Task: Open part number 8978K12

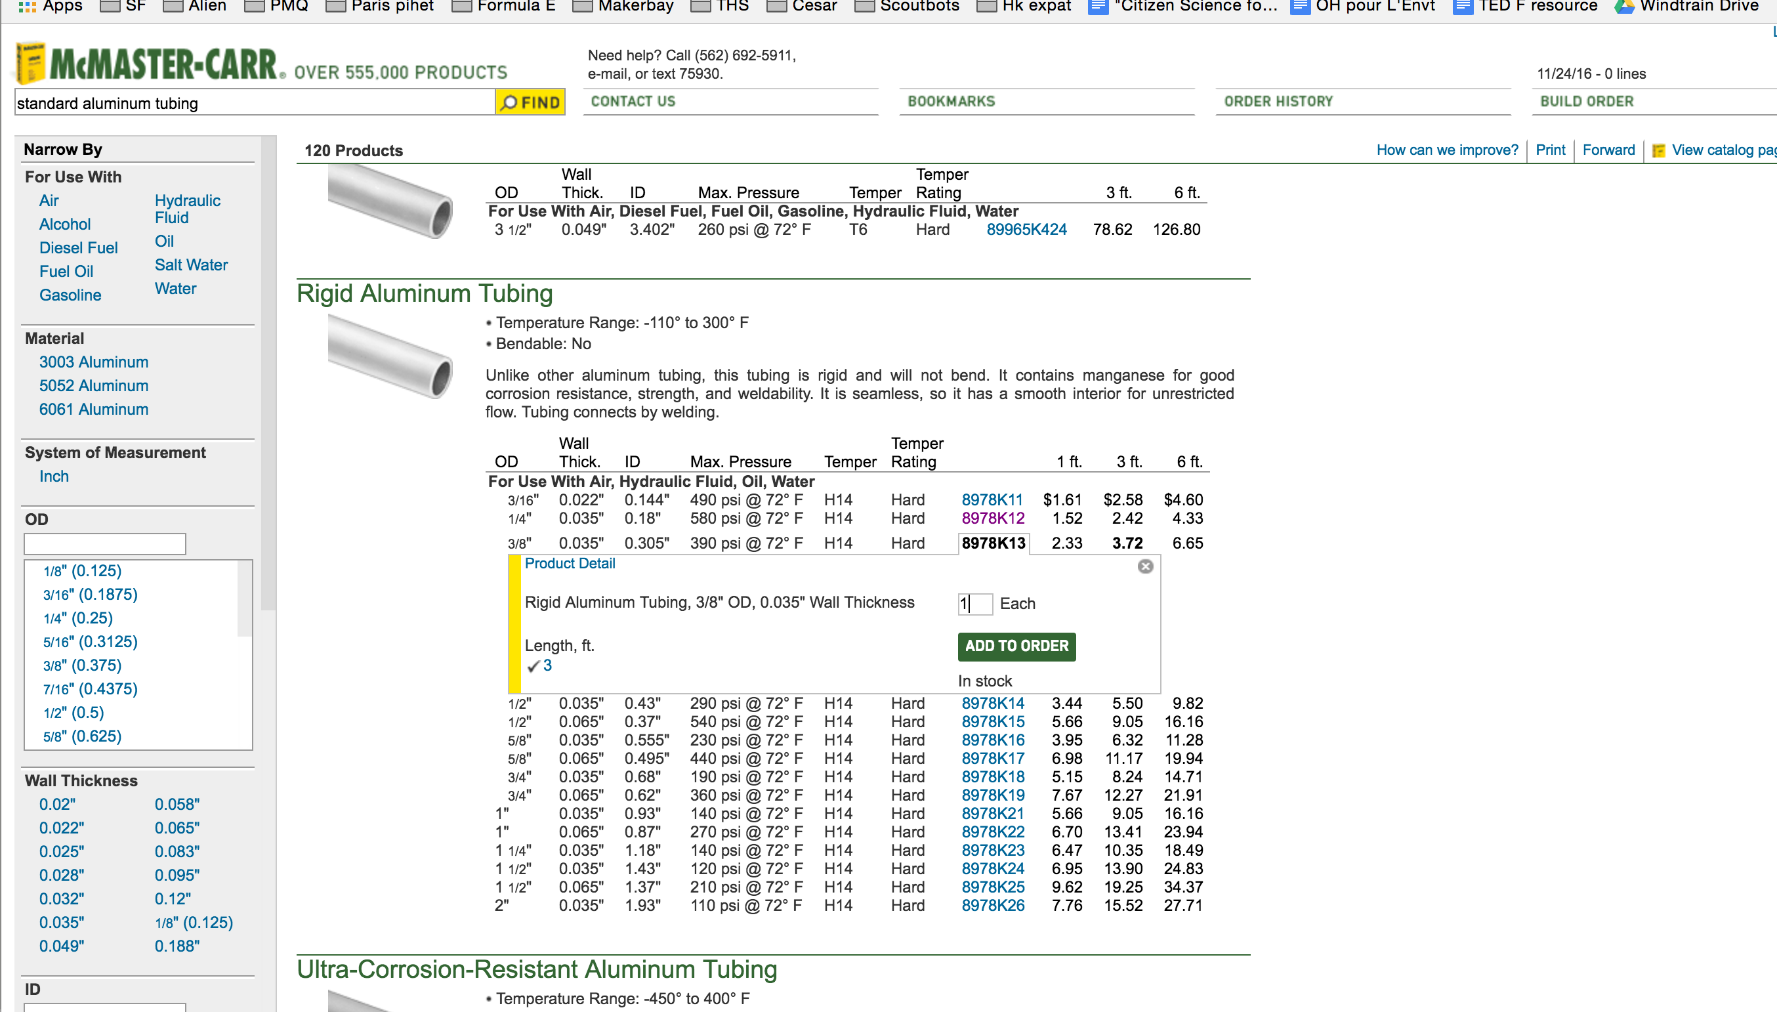Action: click(x=992, y=518)
